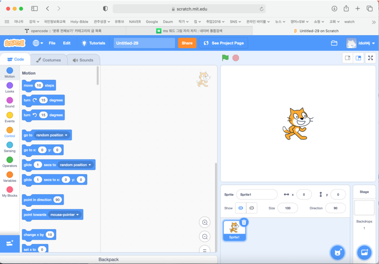Open the Backpack bar
The width and height of the screenshot is (379, 264).
point(109,260)
